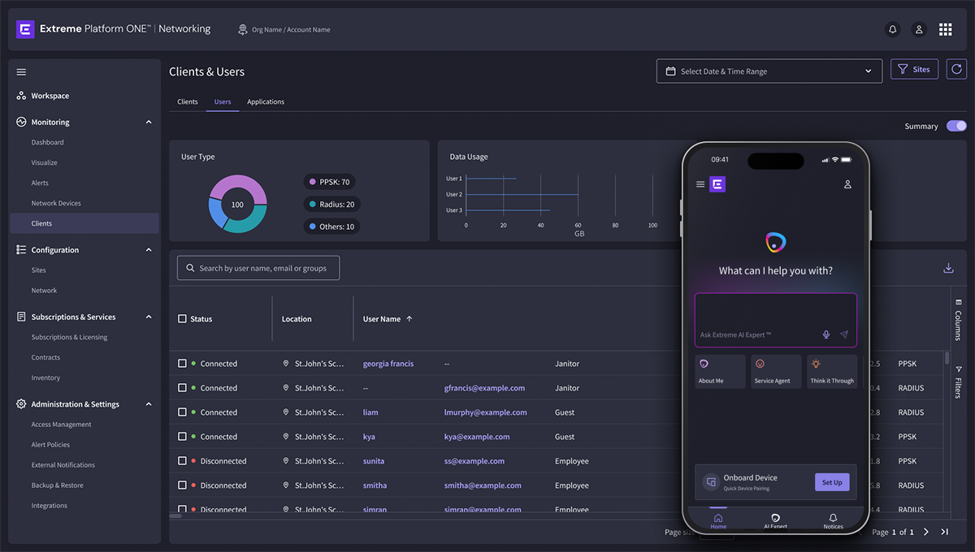Click the table vertical scrollbar
The height and width of the screenshot is (552, 975).
point(947,358)
